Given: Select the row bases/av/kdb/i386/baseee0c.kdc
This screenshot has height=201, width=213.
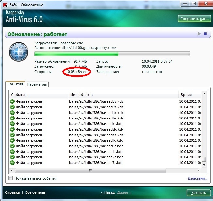Looking at the screenshot, I should click(105, 146).
